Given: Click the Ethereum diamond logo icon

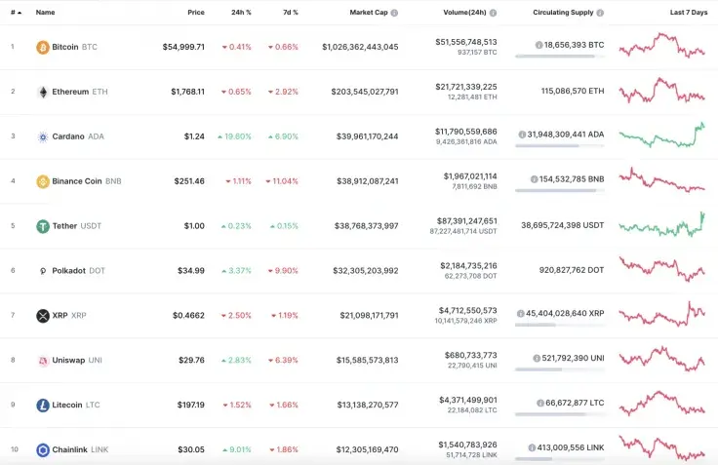Looking at the screenshot, I should [43, 92].
